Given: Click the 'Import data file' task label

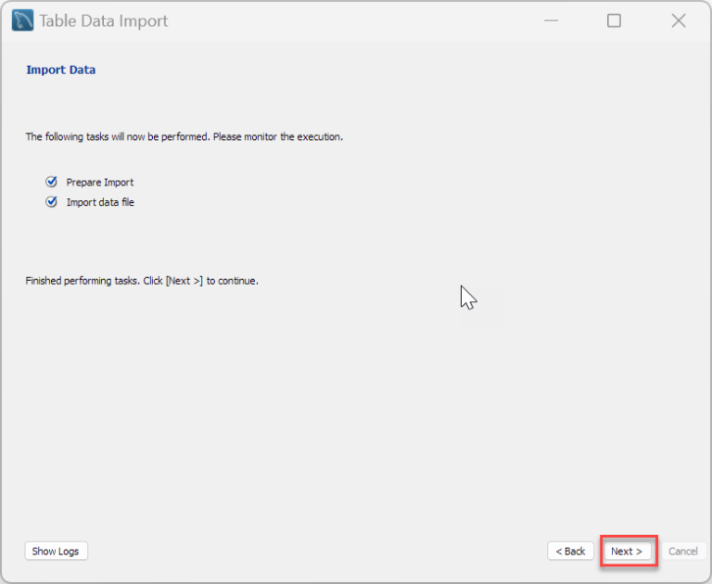Looking at the screenshot, I should tap(100, 202).
